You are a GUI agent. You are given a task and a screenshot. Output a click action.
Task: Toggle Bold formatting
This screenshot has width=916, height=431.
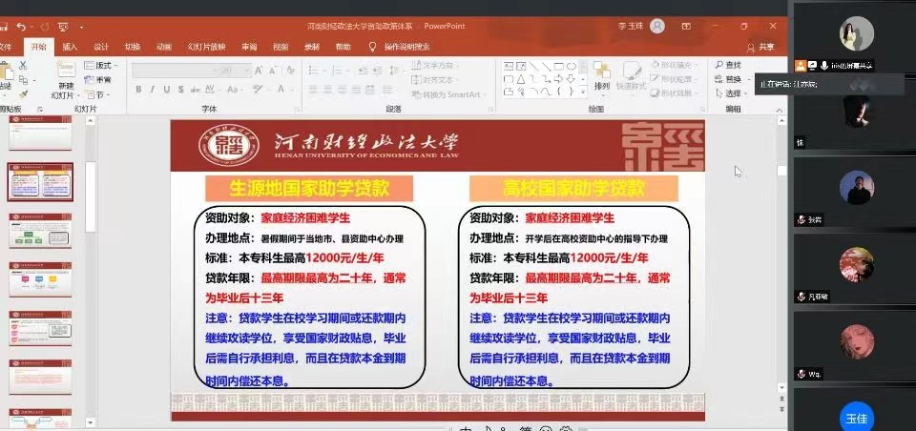[138, 90]
